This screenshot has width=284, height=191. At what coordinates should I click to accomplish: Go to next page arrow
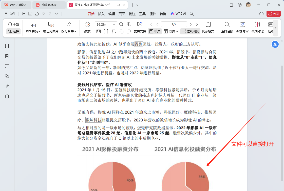click(191, 24)
